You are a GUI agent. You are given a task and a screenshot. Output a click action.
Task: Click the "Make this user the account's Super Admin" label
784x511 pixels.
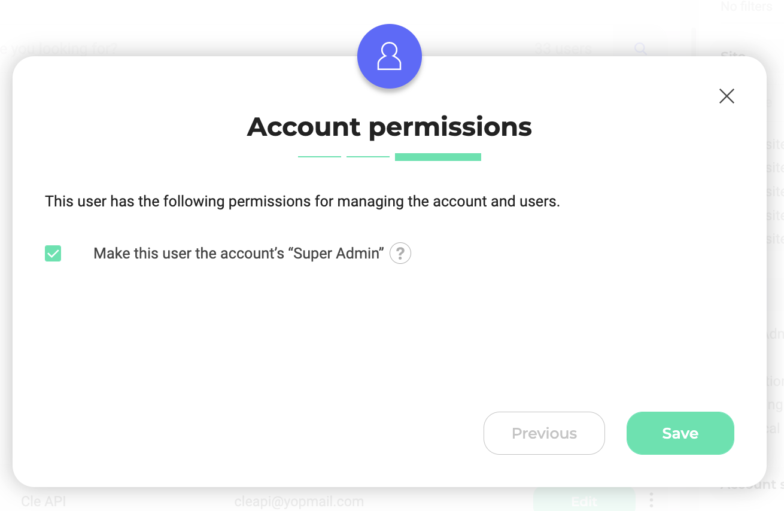[238, 254]
